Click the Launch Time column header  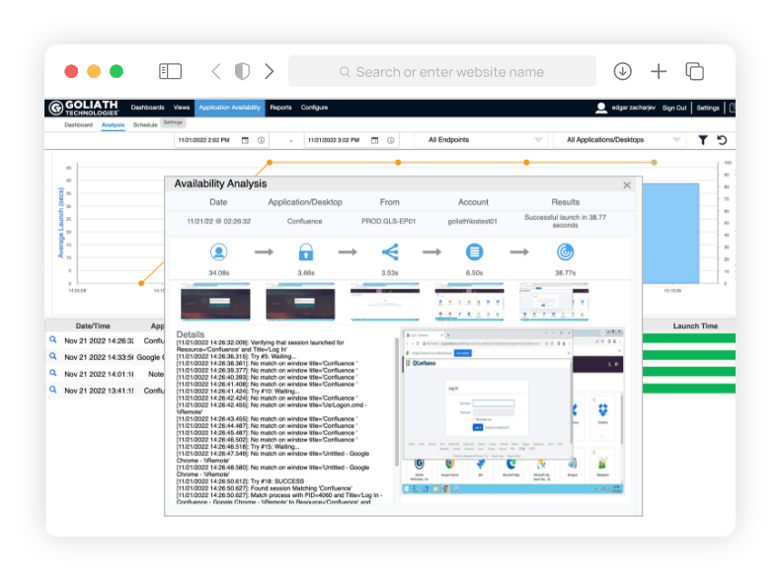(695, 327)
